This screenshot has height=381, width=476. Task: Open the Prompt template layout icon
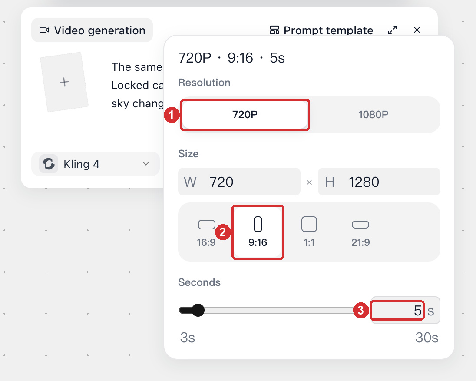pos(274,30)
